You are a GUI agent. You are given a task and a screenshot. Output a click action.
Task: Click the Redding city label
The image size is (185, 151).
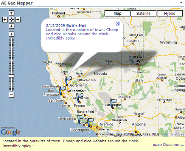pos(61,63)
